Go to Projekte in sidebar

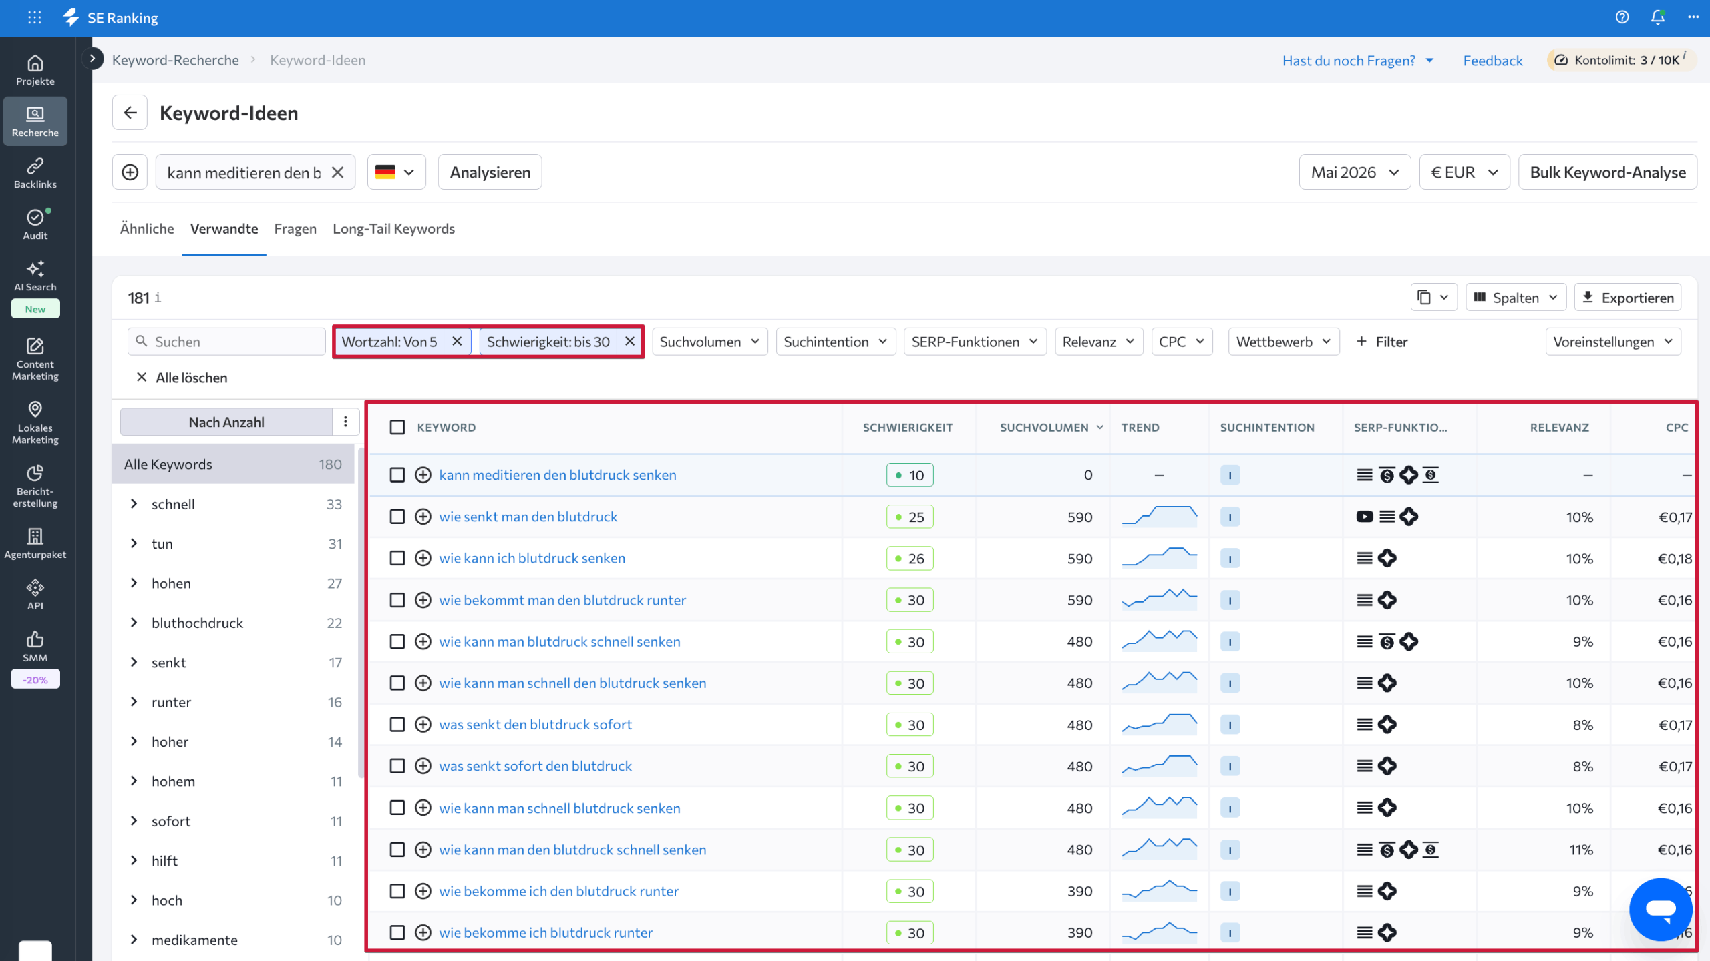click(35, 70)
